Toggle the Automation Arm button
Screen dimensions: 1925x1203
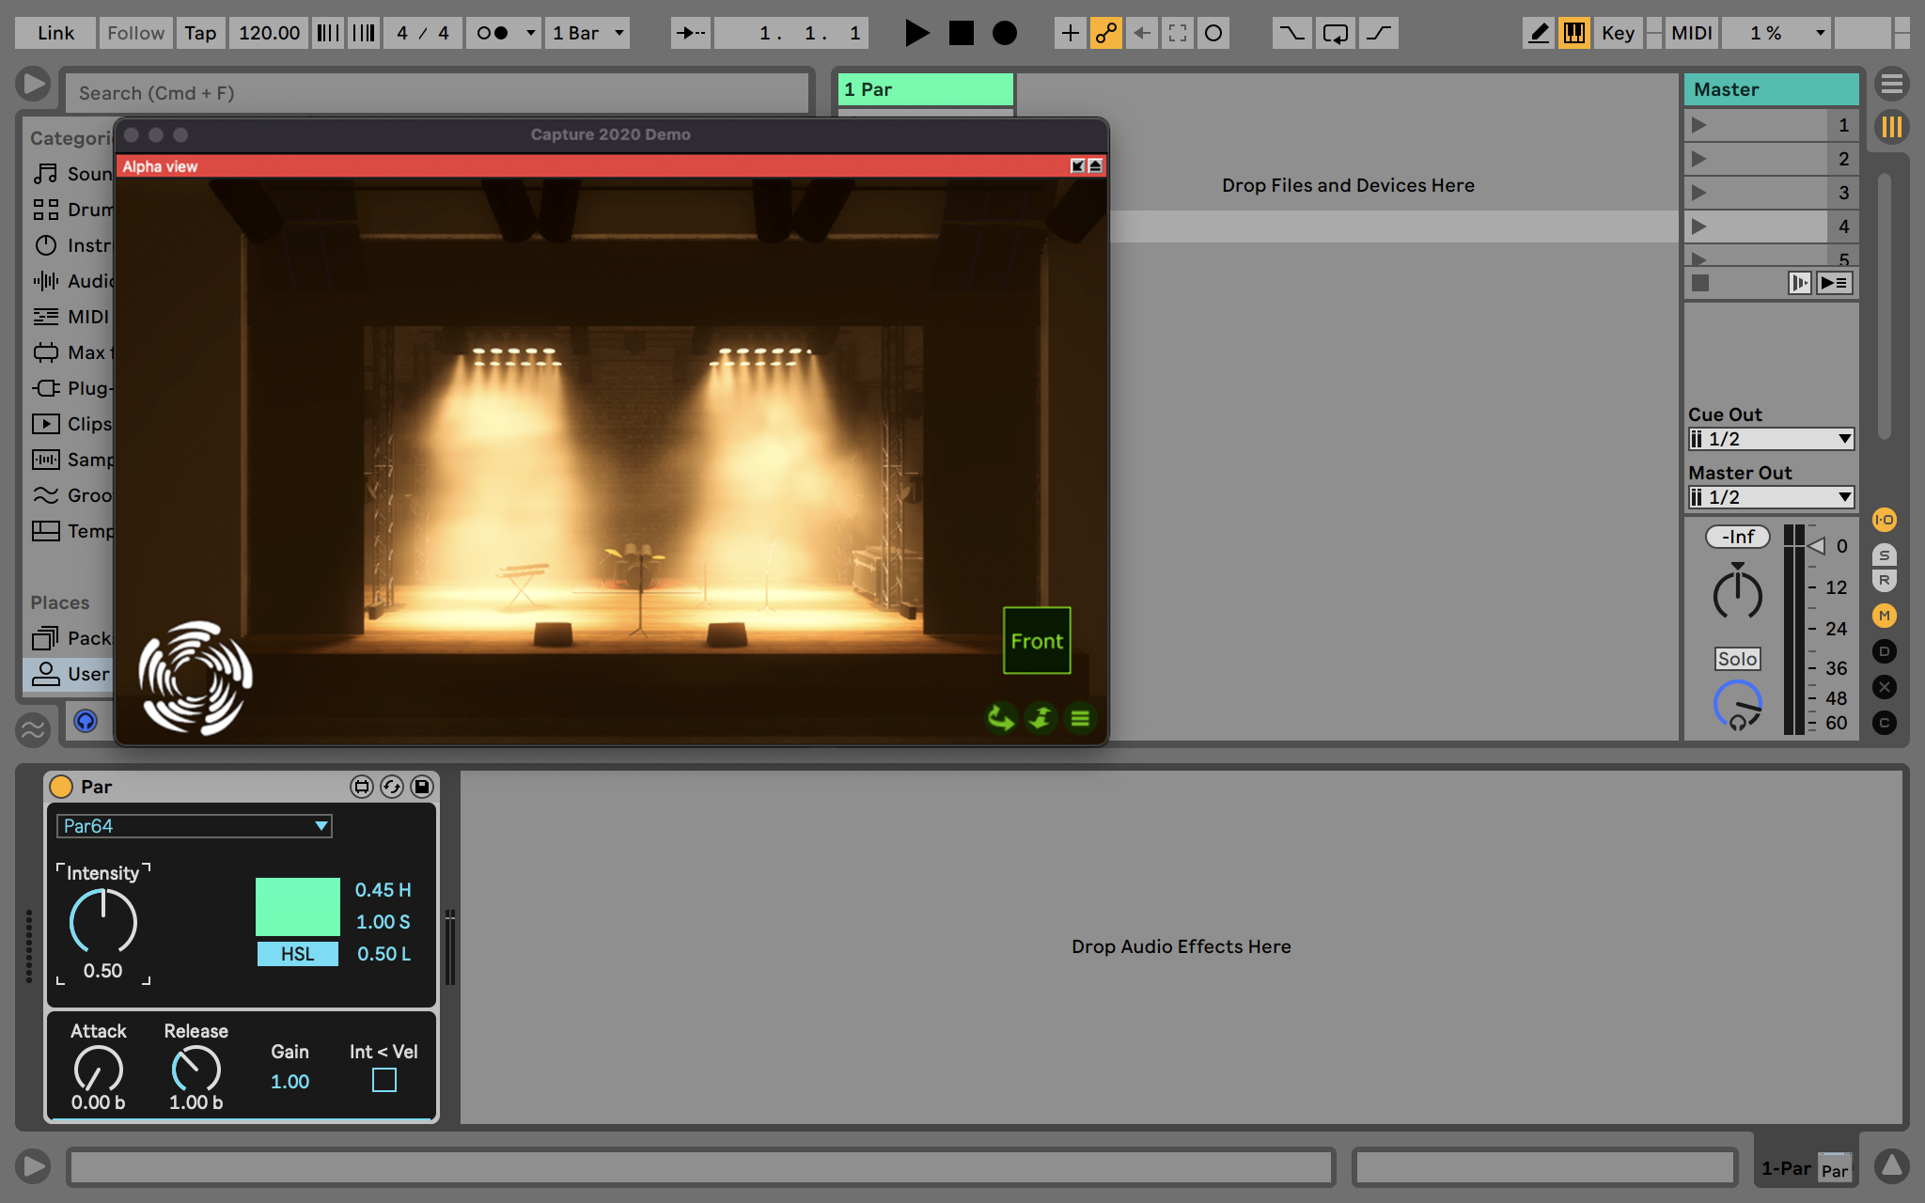click(1105, 33)
